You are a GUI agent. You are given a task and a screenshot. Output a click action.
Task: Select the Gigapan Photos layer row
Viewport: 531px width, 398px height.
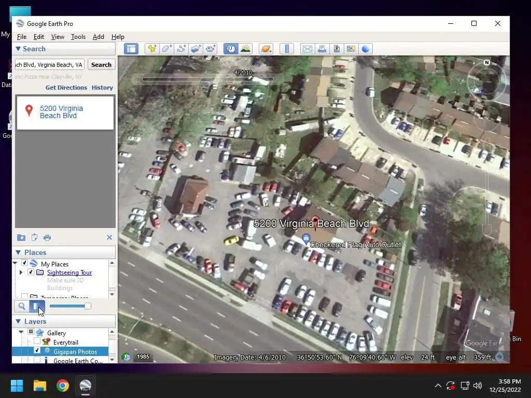60,351
